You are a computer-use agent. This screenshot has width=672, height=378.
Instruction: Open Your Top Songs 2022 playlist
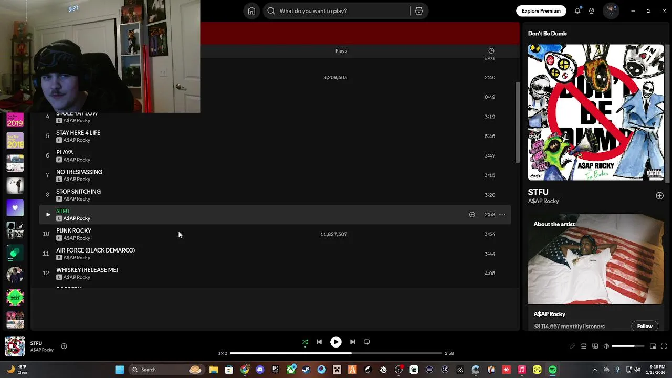[15, 298]
